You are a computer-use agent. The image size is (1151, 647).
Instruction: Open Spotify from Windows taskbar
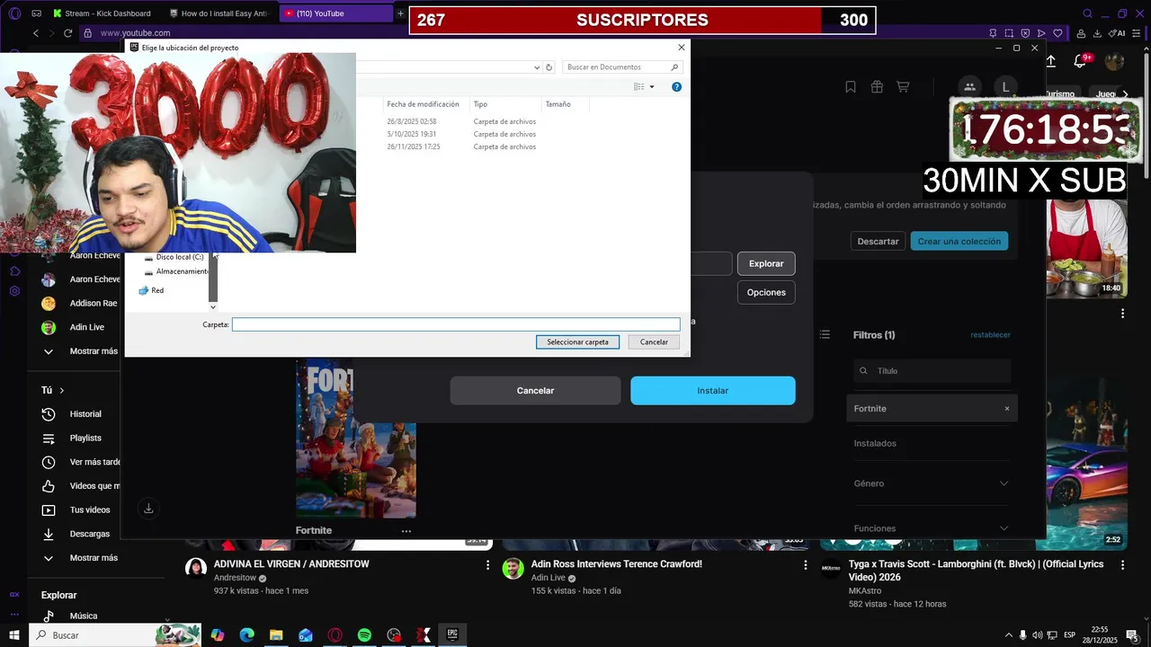[x=364, y=635]
